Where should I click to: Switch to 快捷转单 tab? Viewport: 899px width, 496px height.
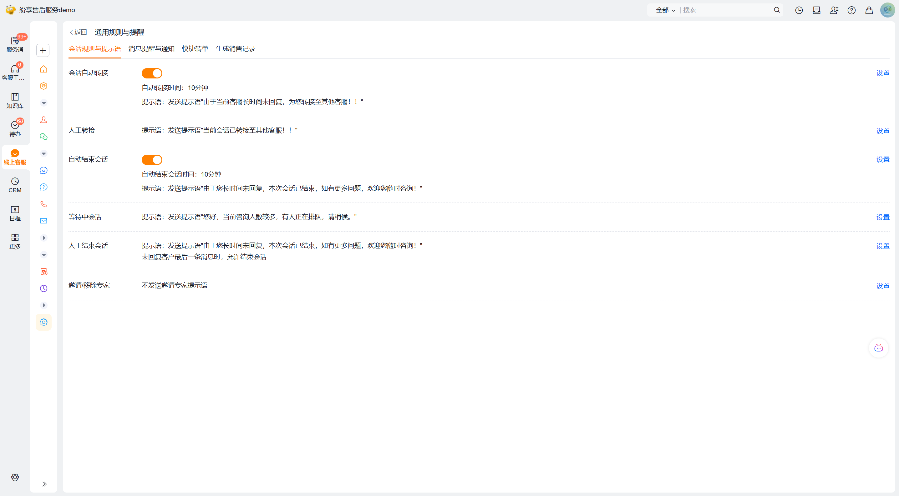195,49
